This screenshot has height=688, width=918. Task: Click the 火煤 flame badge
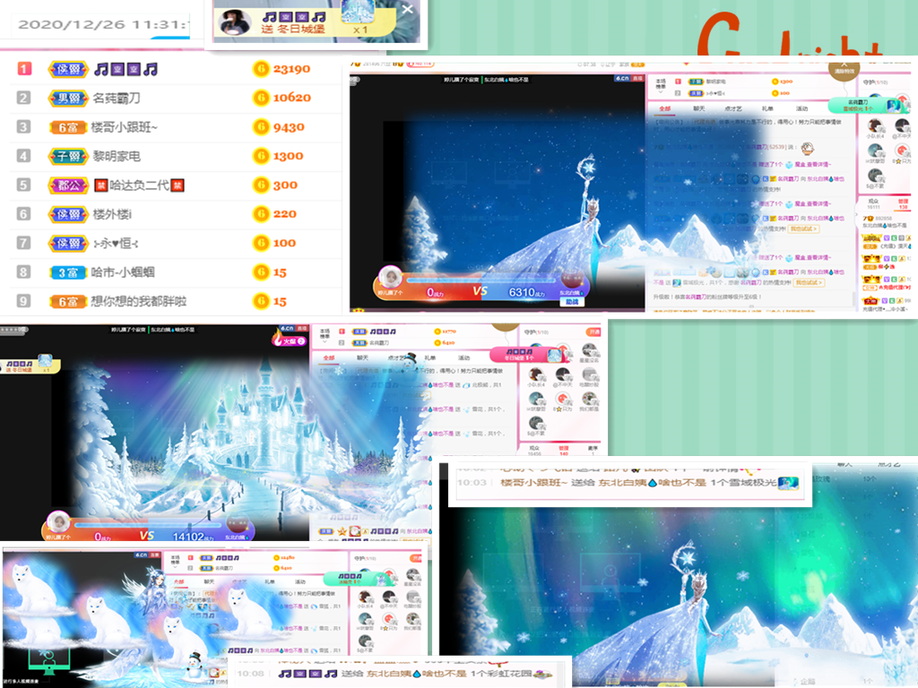(x=290, y=340)
